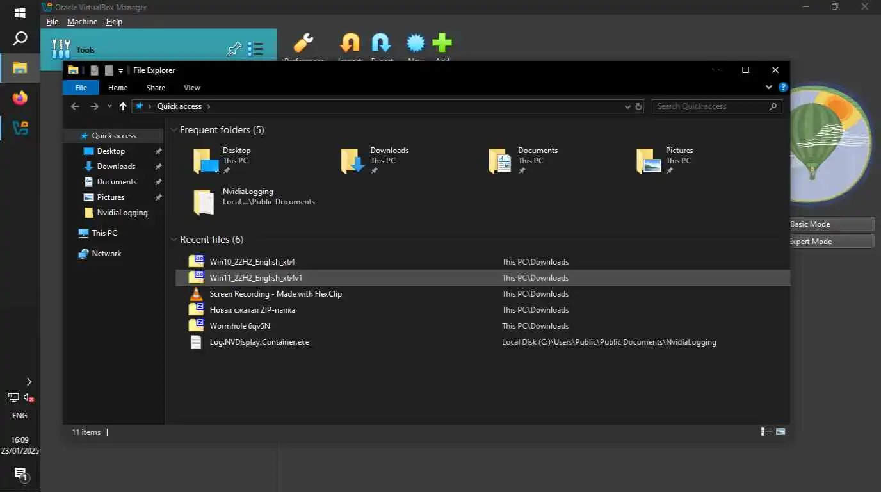This screenshot has width=881, height=492.
Task: Select the VirtualBox Tools icon
Action: tap(61, 49)
